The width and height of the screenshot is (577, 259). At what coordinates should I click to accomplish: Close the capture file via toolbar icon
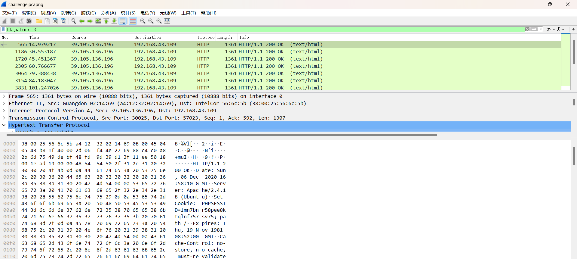coord(55,21)
